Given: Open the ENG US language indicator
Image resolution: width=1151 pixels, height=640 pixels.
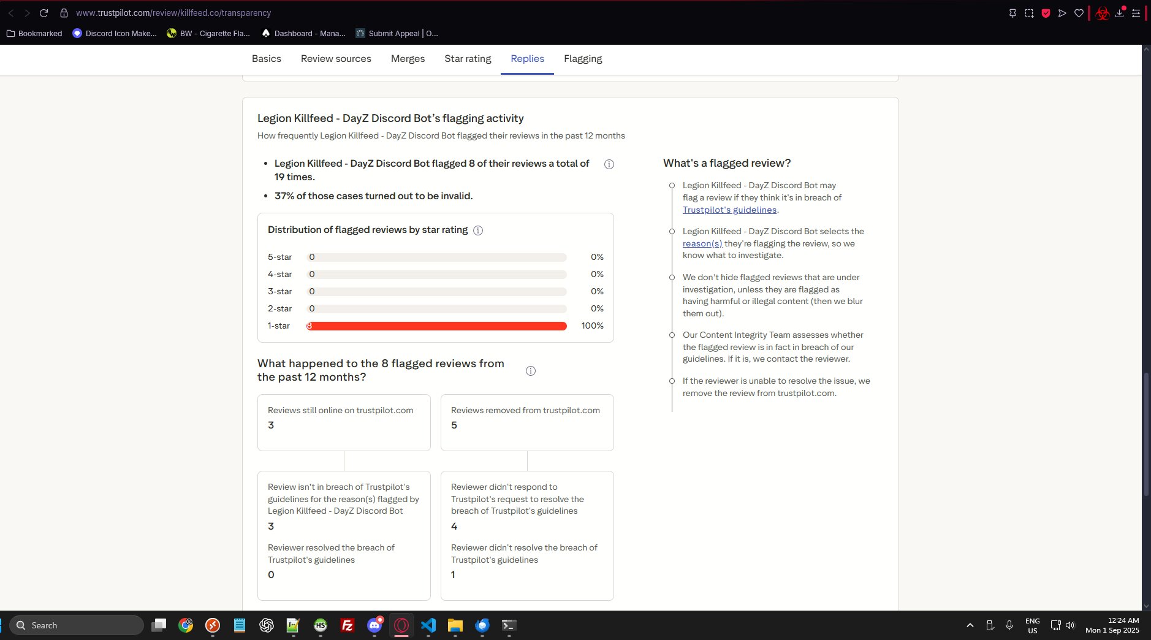Looking at the screenshot, I should coord(1033,625).
